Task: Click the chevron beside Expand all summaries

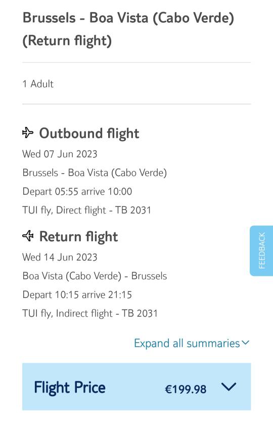Action: 245,343
